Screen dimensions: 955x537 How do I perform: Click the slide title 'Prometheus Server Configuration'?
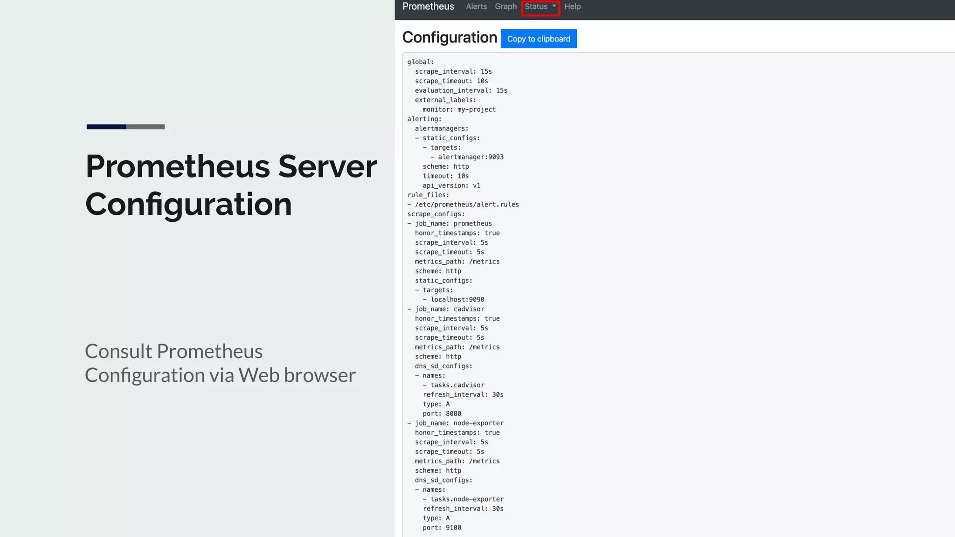click(231, 185)
